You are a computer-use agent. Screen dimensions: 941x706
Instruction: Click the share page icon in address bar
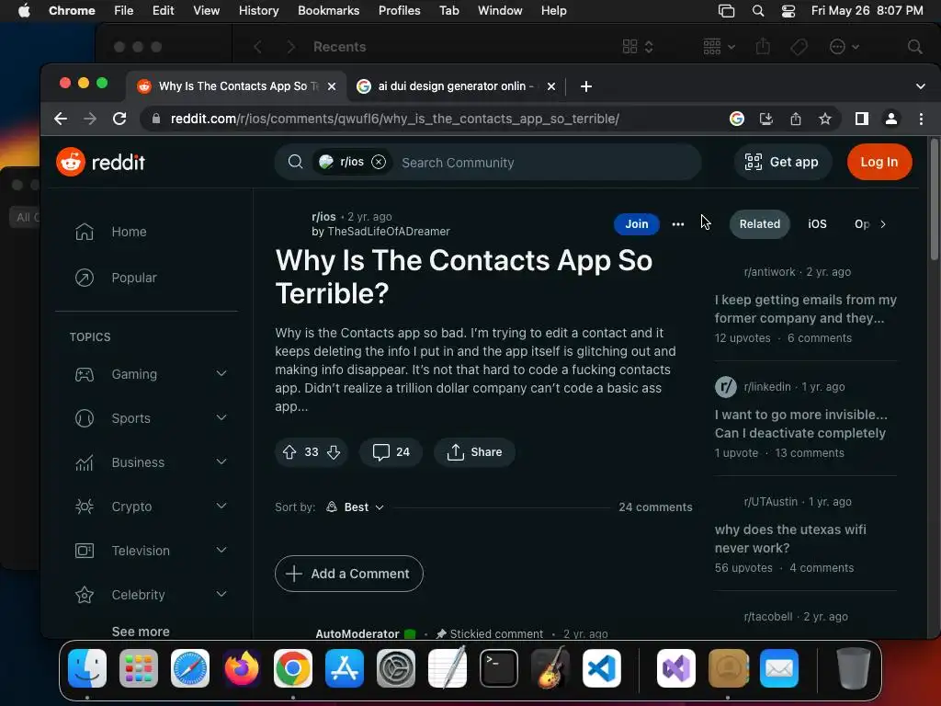coord(796,119)
